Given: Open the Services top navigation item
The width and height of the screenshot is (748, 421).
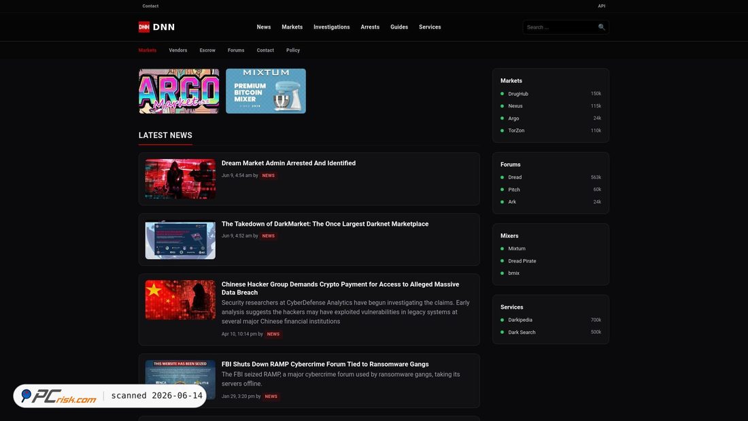Looking at the screenshot, I should pos(430,27).
